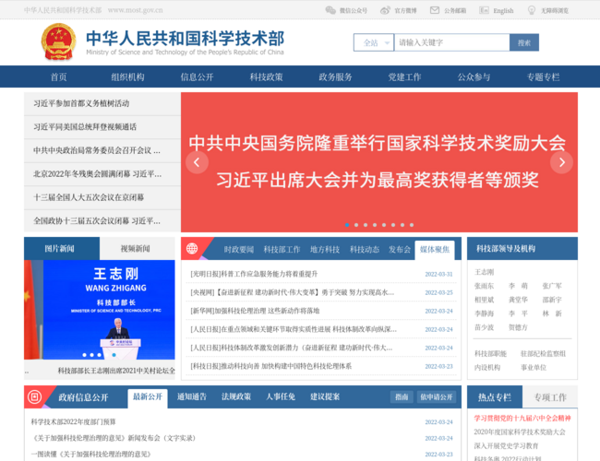Open 首页 in main navigation
This screenshot has width=600, height=461.
coord(58,77)
